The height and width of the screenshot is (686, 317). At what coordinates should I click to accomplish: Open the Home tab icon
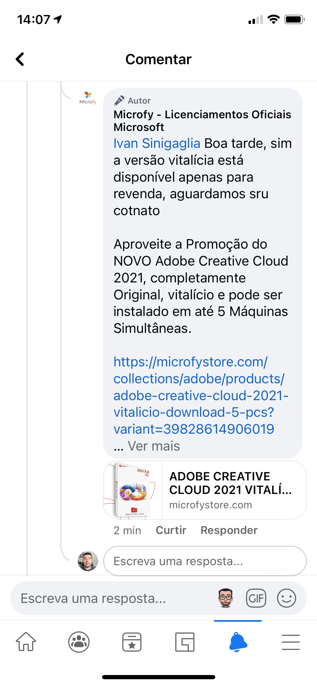pyautogui.click(x=26, y=642)
